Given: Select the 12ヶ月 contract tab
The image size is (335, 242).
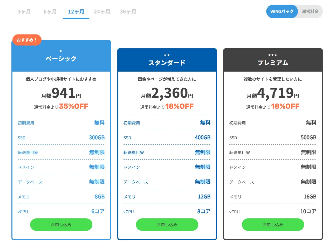Looking at the screenshot, I should (76, 12).
